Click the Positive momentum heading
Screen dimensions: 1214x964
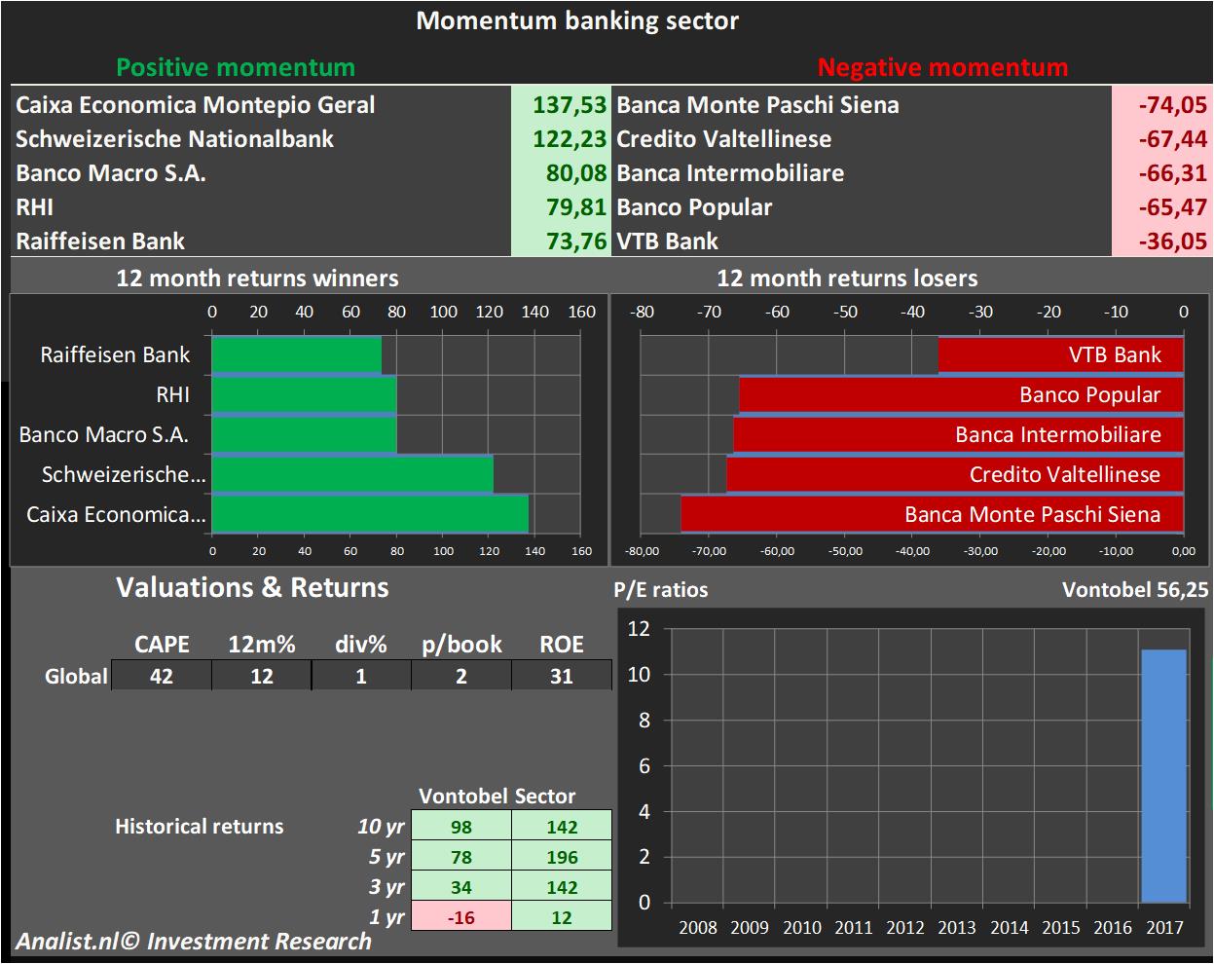click(236, 67)
